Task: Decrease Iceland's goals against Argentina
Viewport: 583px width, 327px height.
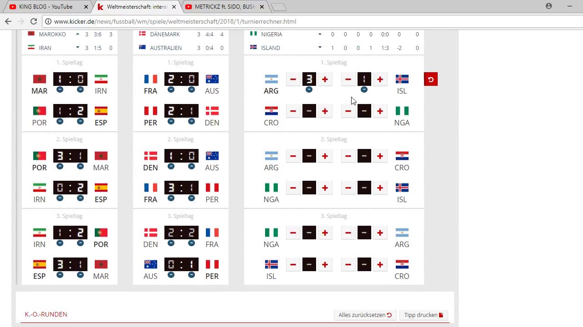Action: (x=348, y=79)
